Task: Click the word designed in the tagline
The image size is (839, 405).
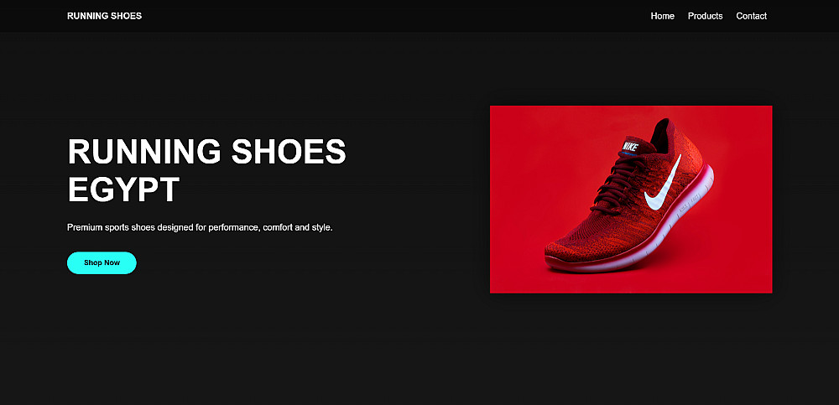Action: [175, 227]
